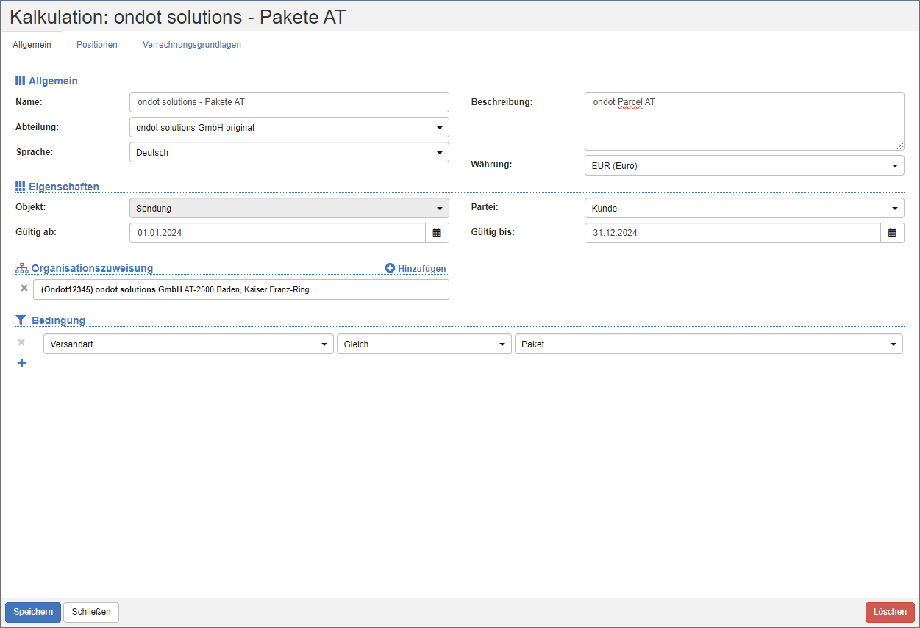Screen dimensions: 920x628
Task: Click into the Beschreibung text area
Action: [744, 125]
